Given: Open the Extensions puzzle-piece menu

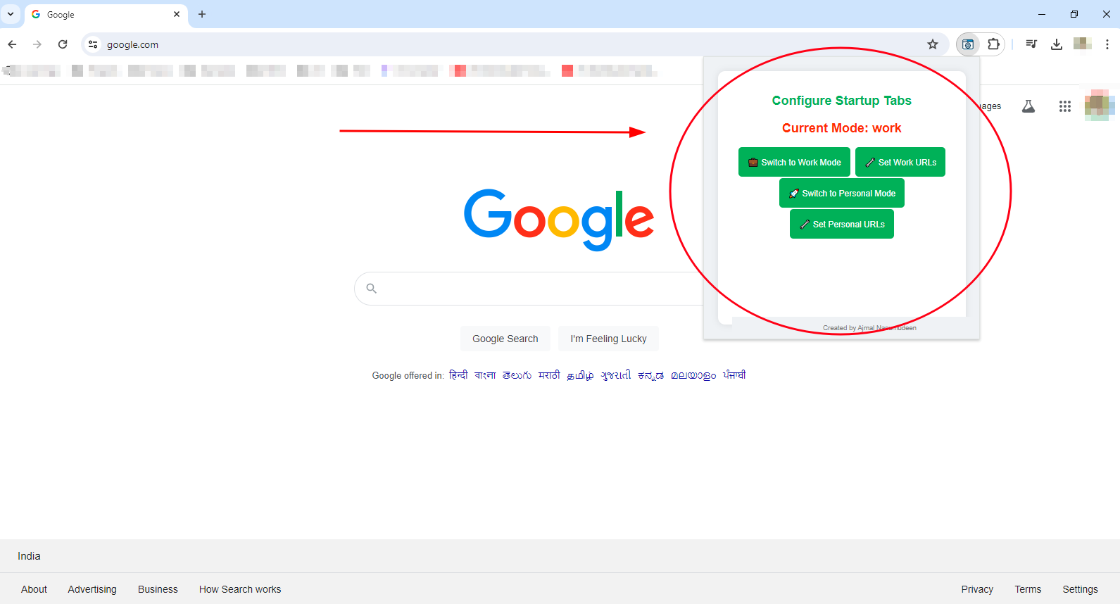Looking at the screenshot, I should tap(993, 44).
